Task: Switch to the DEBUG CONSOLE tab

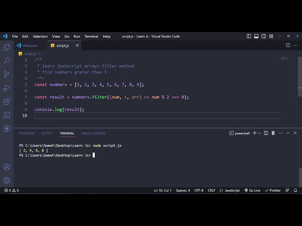Action: (x=93, y=133)
